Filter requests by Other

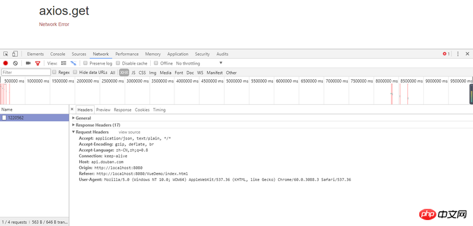[231, 73]
